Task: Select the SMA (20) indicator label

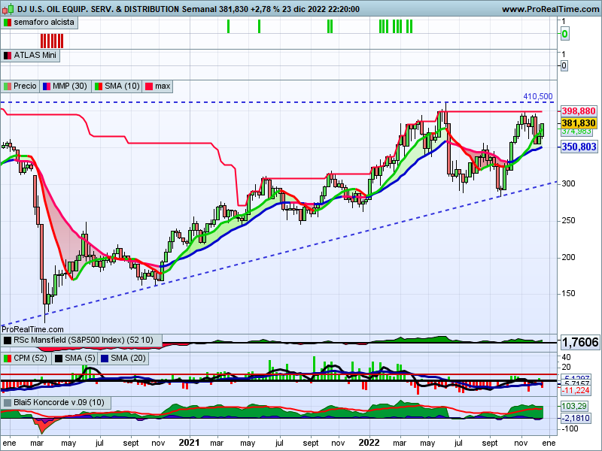Action: 128,358
